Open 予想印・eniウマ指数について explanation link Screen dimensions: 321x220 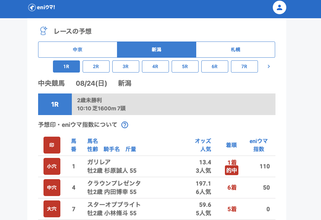point(78,125)
